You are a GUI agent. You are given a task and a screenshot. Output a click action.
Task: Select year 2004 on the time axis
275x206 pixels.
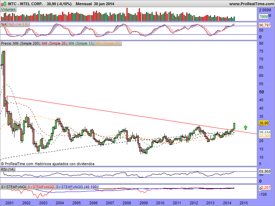coord(59,203)
